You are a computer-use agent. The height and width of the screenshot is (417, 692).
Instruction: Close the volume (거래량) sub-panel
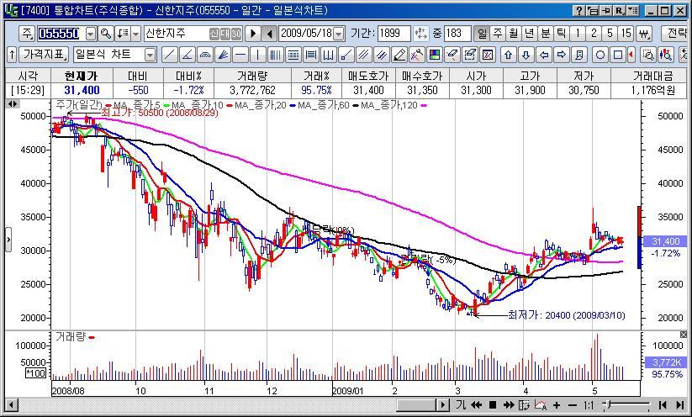(x=684, y=335)
